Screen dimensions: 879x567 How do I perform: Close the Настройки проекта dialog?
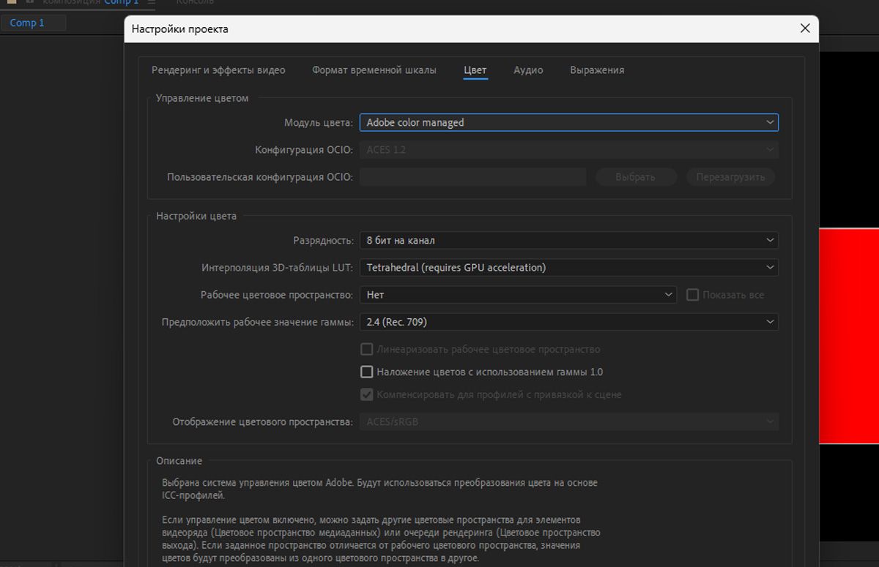click(804, 29)
